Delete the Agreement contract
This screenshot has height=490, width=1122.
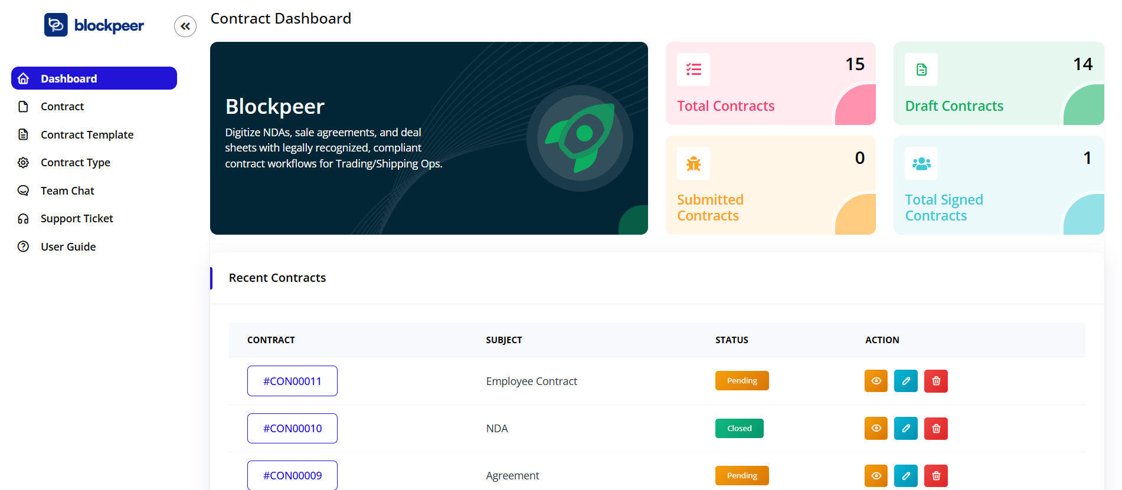935,475
